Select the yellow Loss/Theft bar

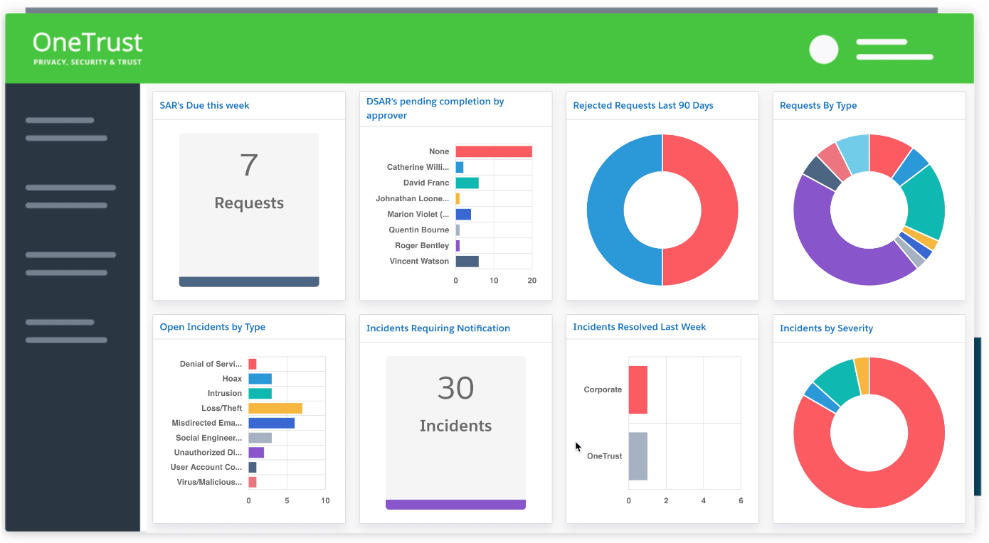coord(275,408)
